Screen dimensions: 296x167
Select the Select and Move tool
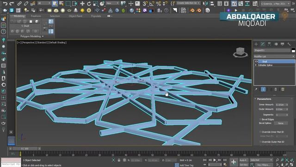(82, 3)
